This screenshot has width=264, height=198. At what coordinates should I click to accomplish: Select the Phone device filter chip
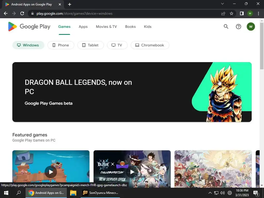click(61, 45)
